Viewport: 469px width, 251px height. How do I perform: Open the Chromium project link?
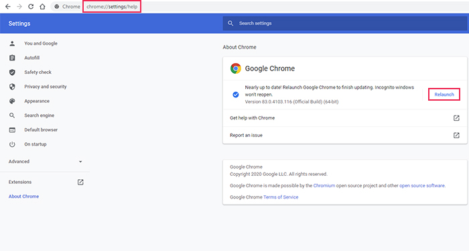click(324, 186)
